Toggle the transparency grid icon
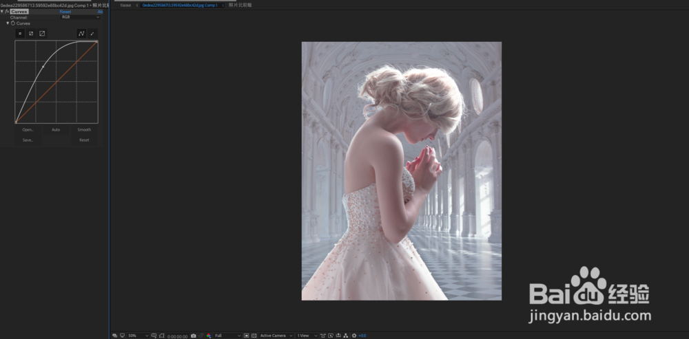Screen dimensions: 689x339 254,336
